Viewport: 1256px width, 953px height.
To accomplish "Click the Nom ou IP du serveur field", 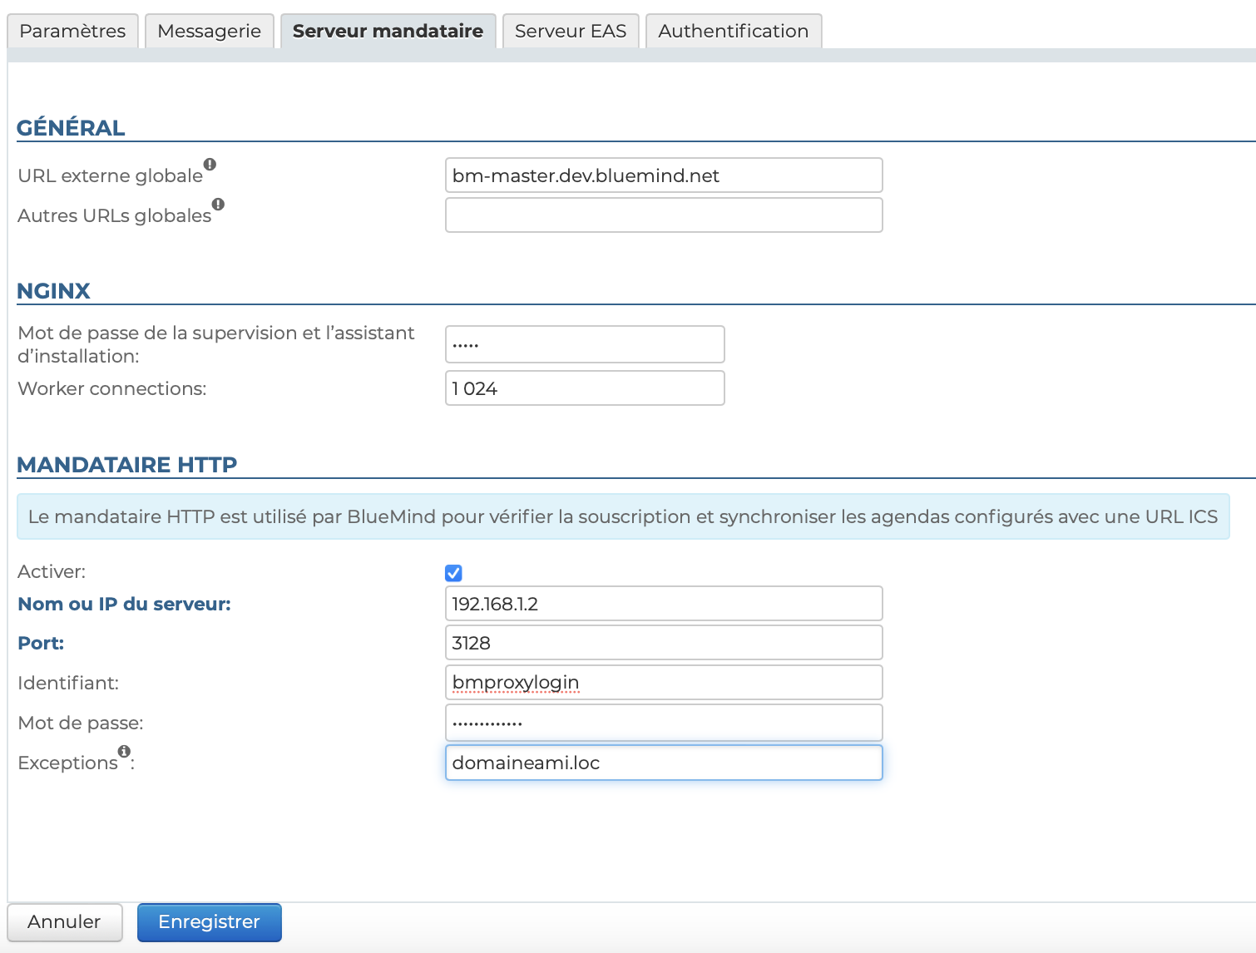I will tap(663, 604).
